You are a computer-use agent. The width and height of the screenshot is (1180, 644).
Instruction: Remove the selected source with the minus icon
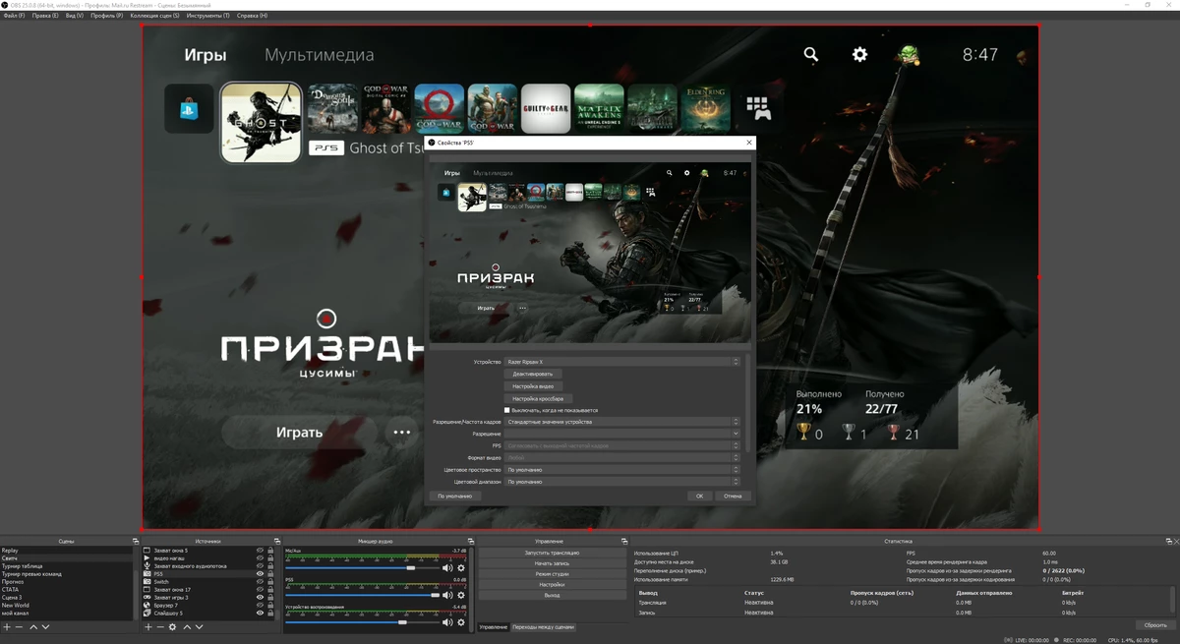[x=160, y=626]
